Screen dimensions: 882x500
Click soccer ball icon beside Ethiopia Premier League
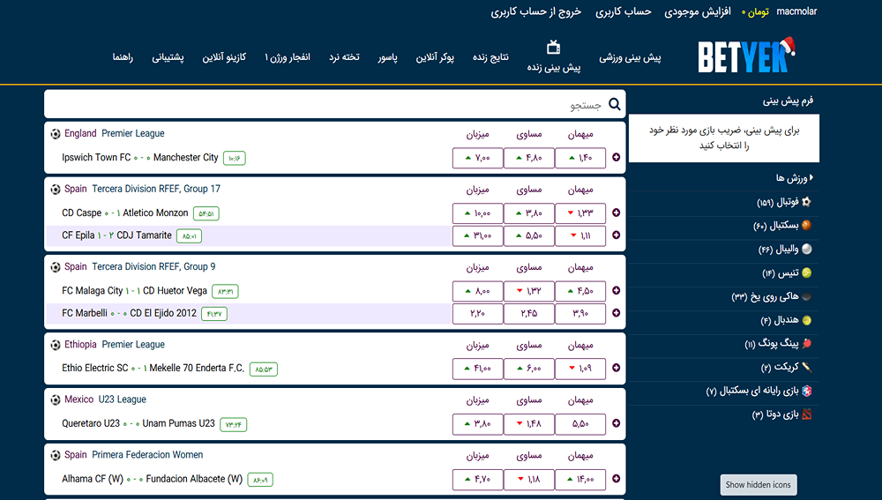pos(55,345)
